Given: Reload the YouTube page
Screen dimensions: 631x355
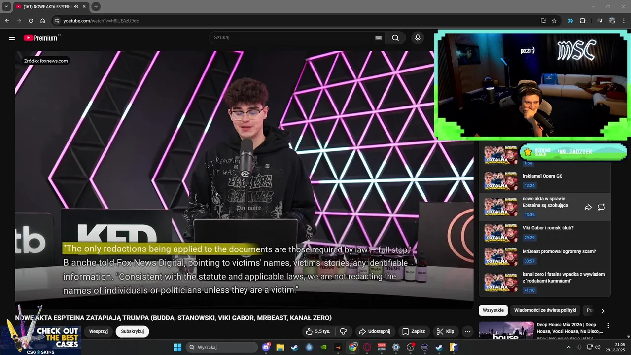Looking at the screenshot, I should (31, 21).
